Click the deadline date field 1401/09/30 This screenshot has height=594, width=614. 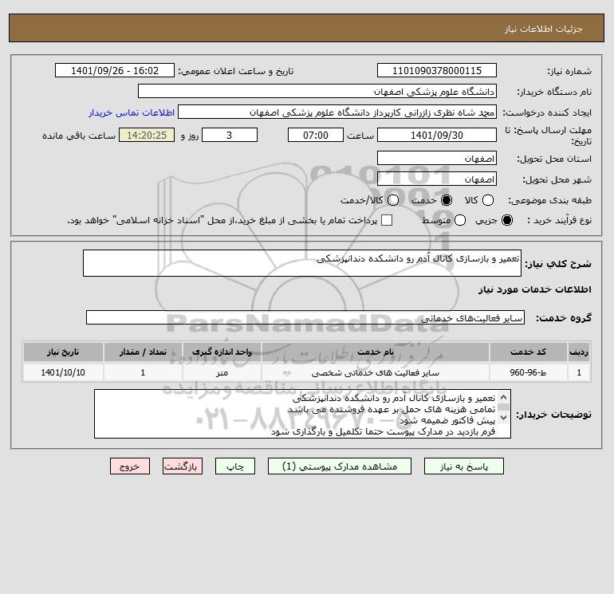437,135
